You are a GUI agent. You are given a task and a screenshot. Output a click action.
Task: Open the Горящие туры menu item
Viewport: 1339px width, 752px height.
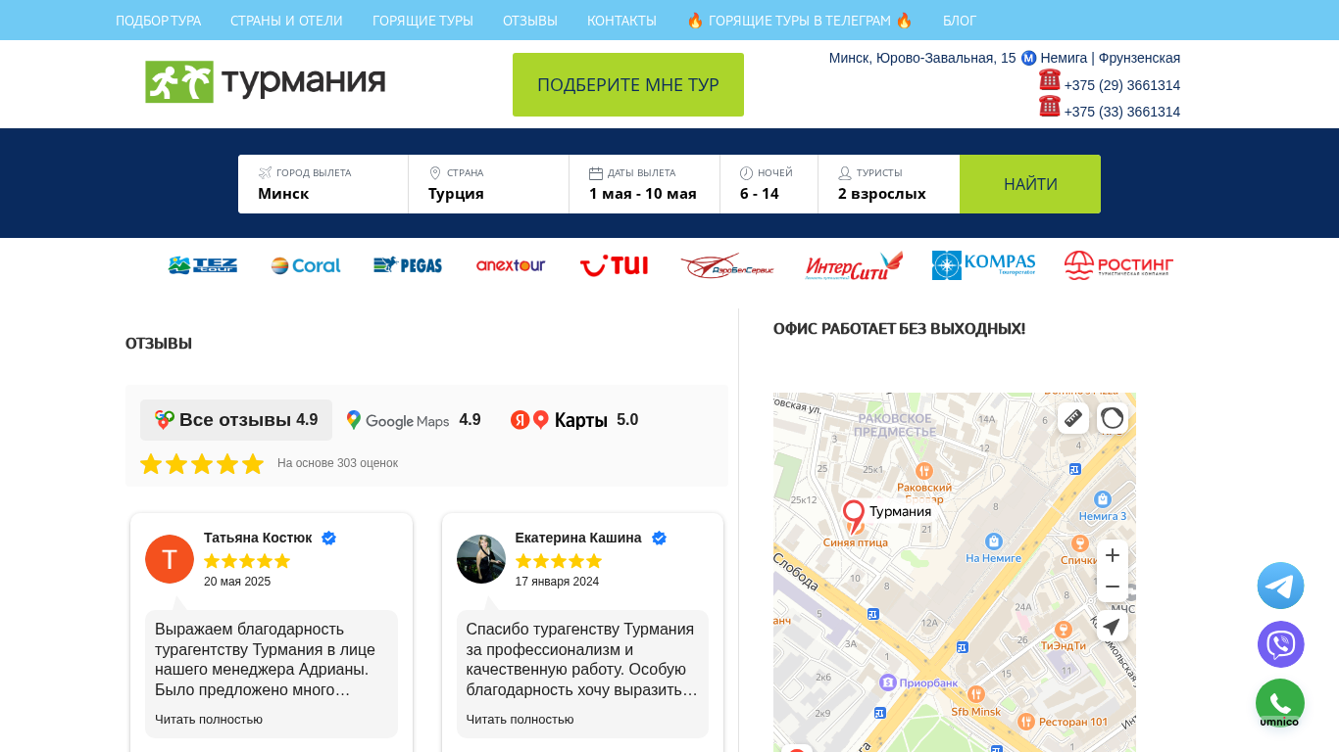(422, 21)
